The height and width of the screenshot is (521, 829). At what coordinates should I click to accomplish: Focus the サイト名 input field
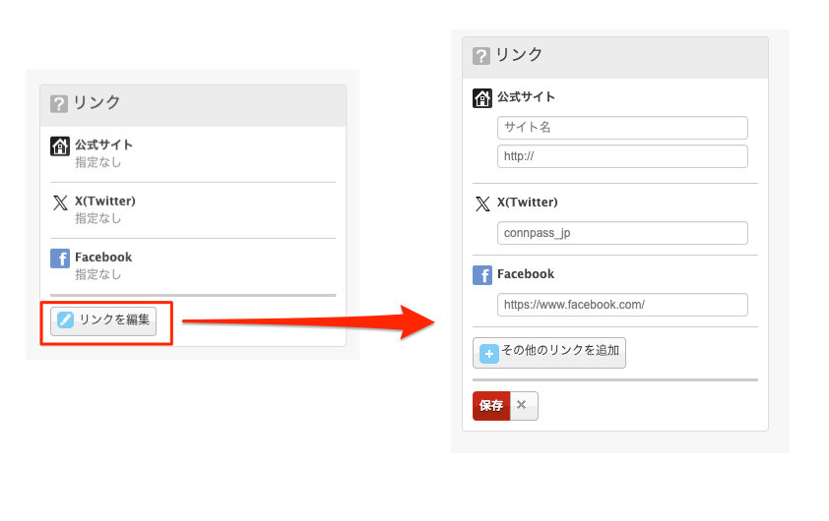pos(622,128)
